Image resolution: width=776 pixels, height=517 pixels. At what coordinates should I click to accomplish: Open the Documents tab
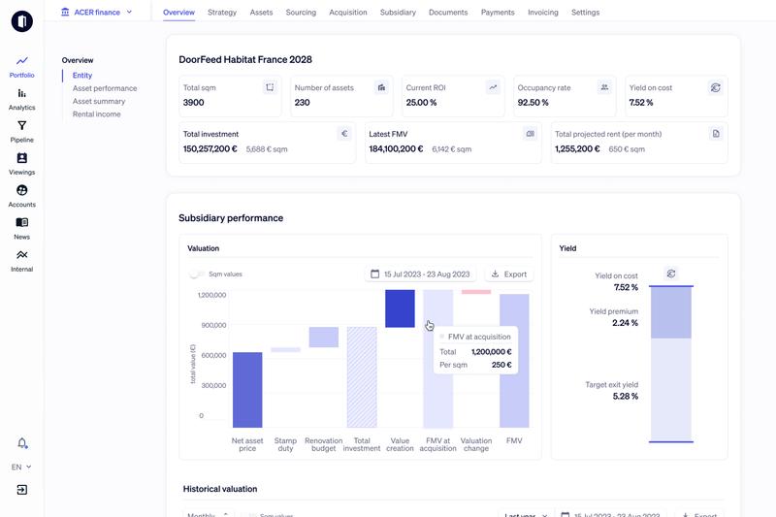448,13
